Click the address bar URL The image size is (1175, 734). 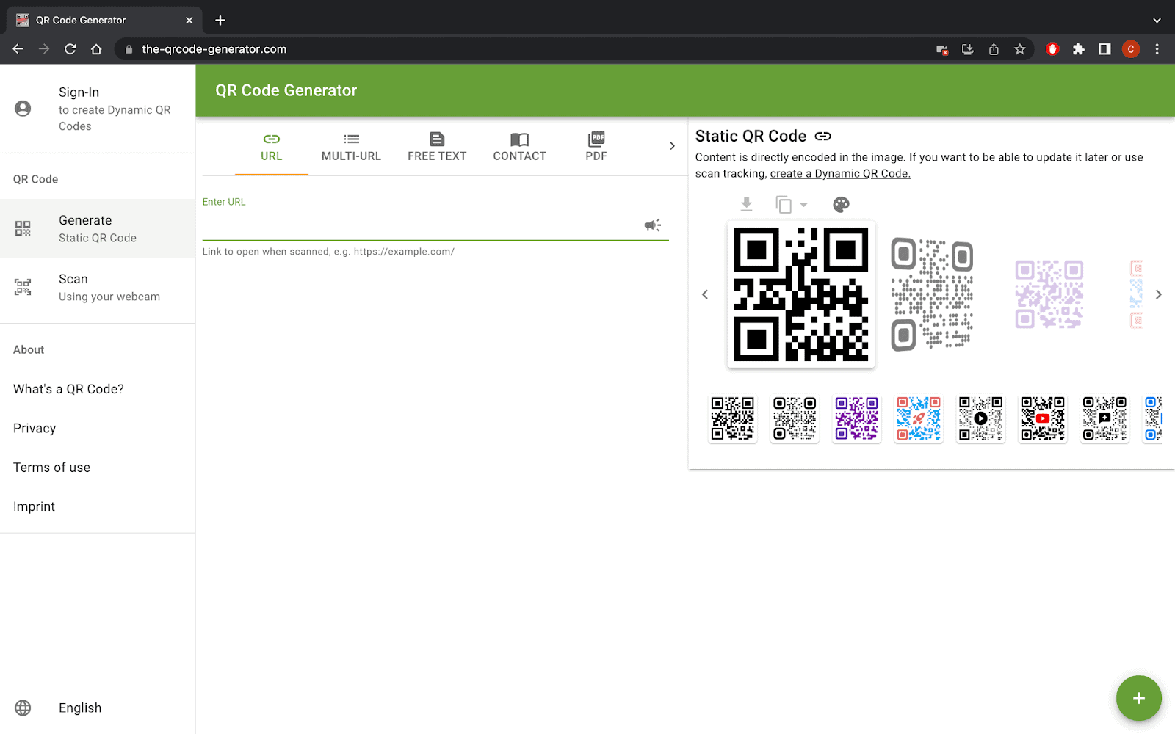tap(214, 49)
